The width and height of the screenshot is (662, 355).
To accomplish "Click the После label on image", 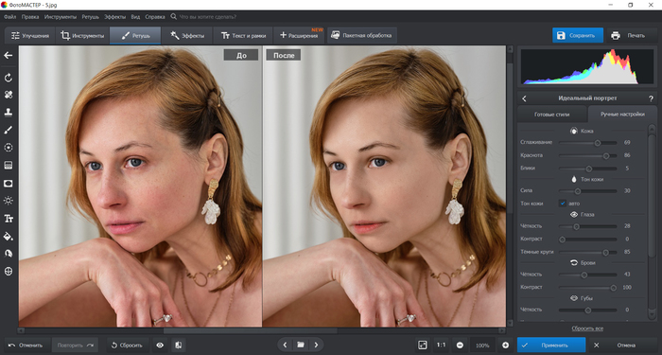I will tap(284, 55).
